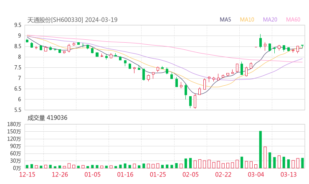This screenshot has width=309, height=184.
Task: Click the 9.5 price axis label
Action: [x=18, y=25]
